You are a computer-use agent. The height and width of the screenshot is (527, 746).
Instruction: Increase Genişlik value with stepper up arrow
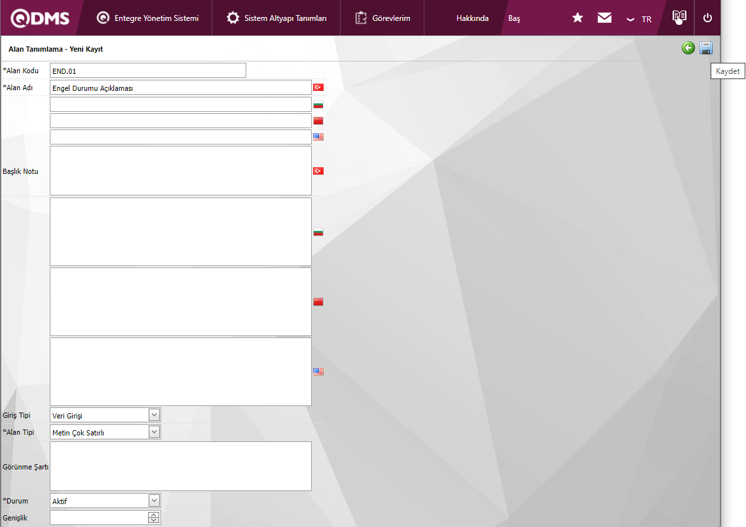(153, 515)
